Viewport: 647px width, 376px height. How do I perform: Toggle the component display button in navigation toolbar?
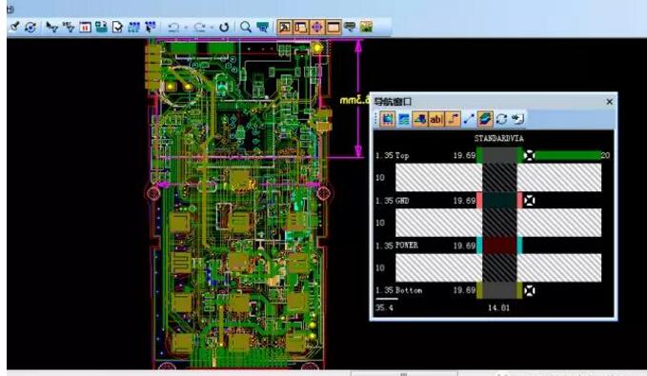pos(388,119)
